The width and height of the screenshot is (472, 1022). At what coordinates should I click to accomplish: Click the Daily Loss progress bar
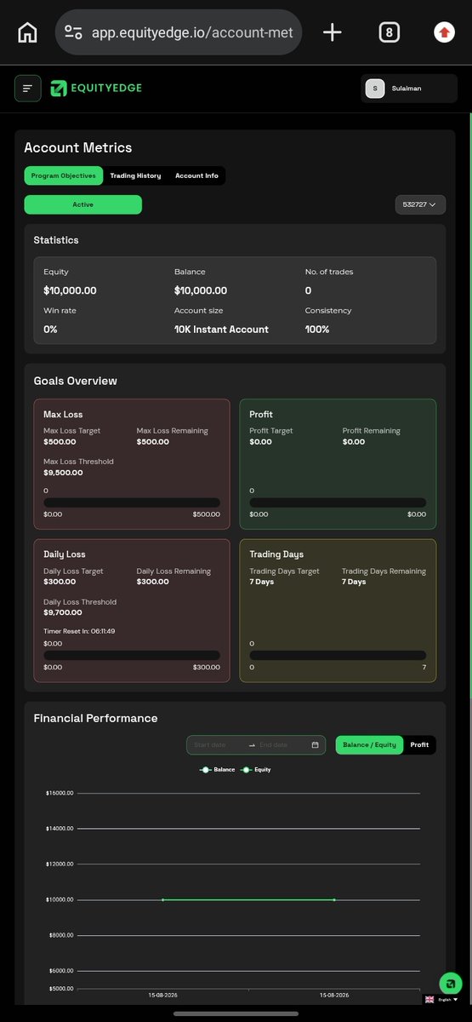132,655
